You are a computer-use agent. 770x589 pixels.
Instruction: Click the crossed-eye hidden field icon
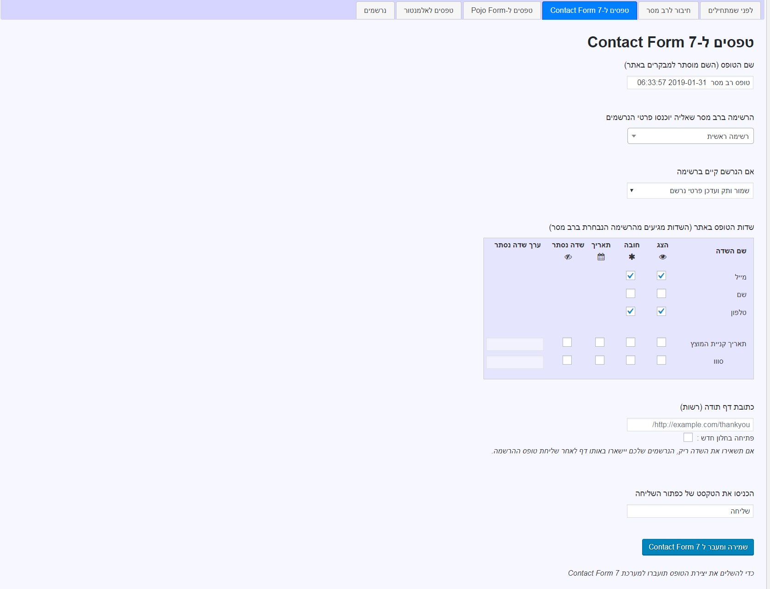(x=568, y=257)
